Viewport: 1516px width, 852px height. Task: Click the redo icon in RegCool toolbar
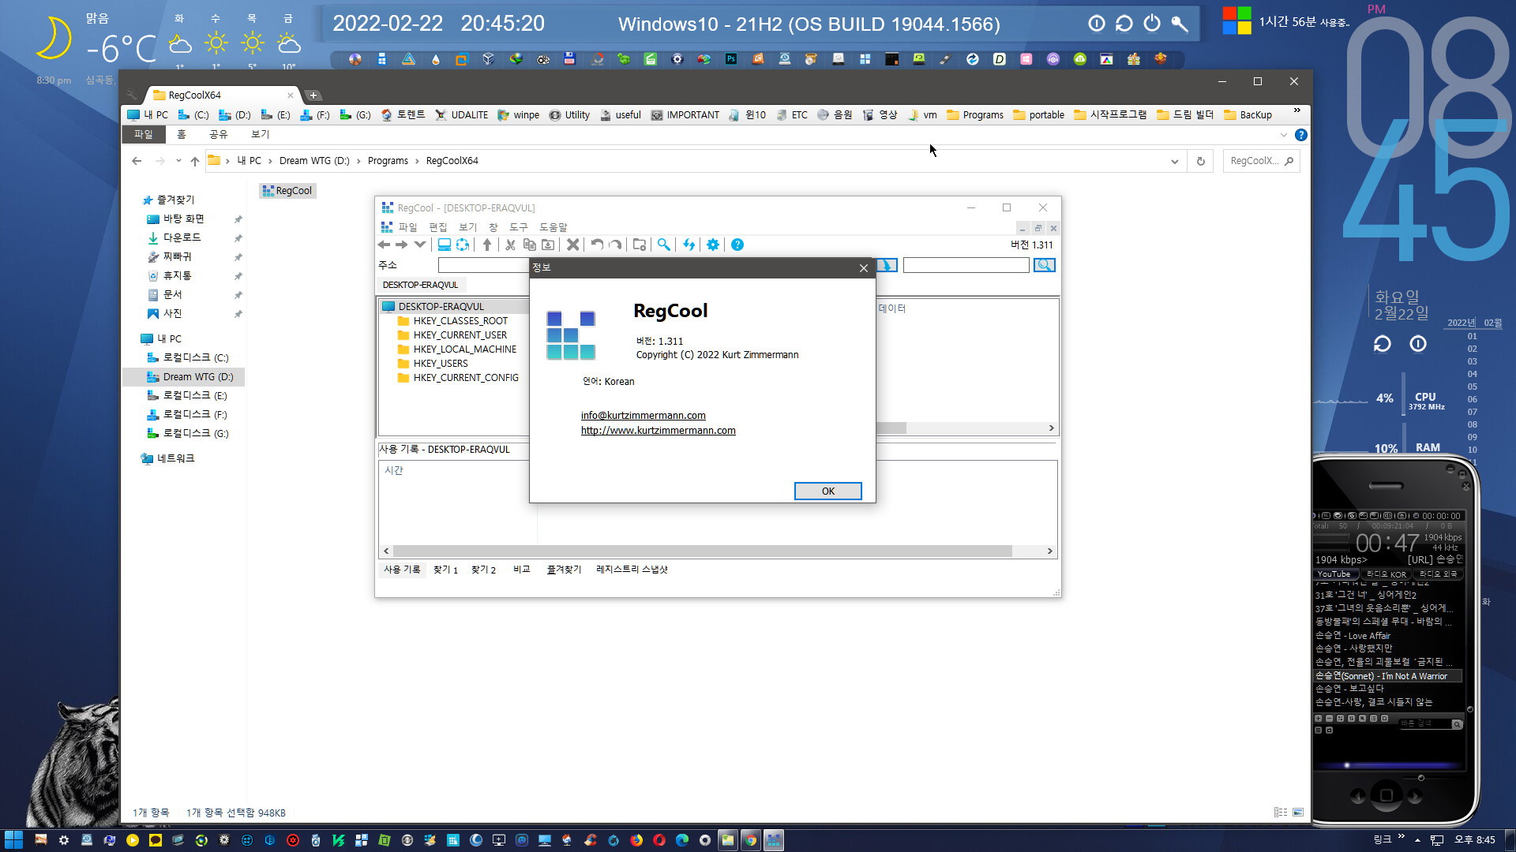click(616, 245)
